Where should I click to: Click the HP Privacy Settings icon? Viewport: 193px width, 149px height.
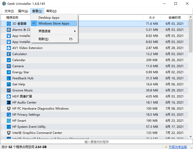tap(9, 115)
